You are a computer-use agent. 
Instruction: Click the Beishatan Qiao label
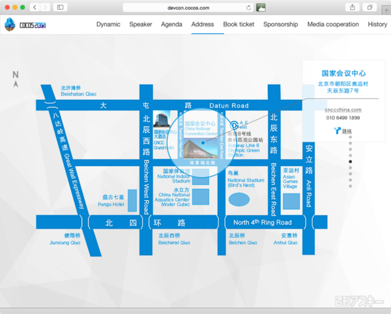[79, 94]
